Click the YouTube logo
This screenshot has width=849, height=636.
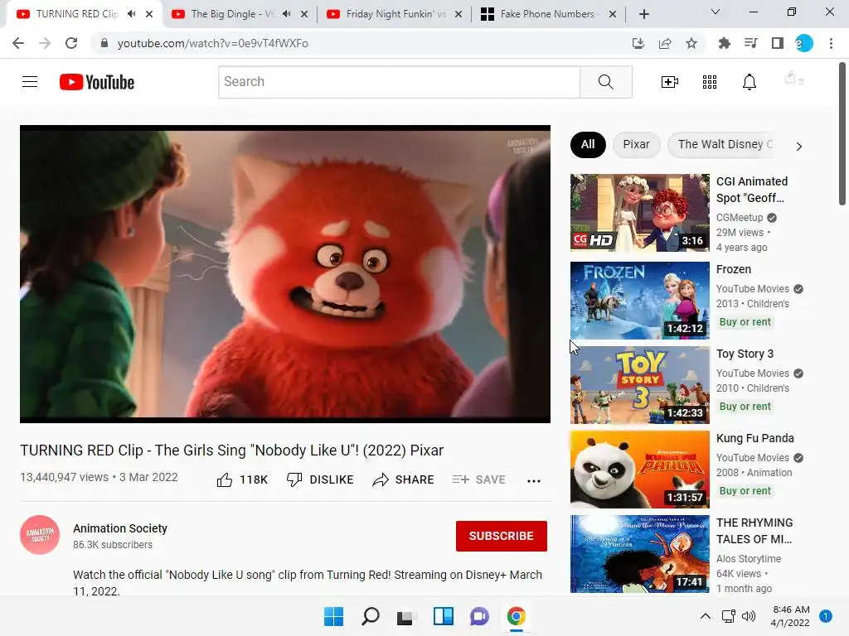(x=97, y=82)
